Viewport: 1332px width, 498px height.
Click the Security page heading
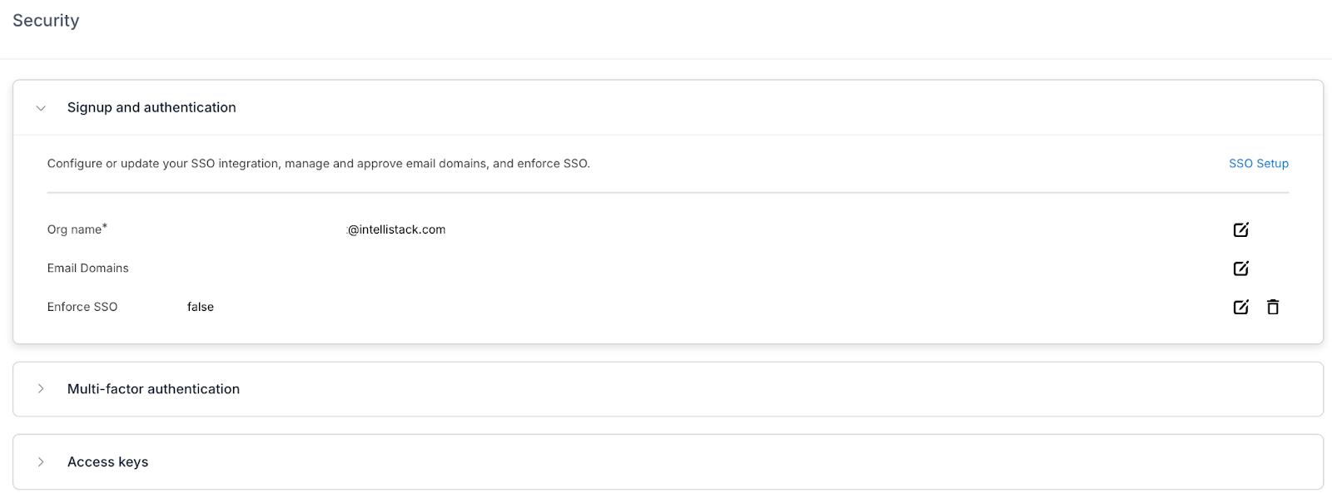46,21
